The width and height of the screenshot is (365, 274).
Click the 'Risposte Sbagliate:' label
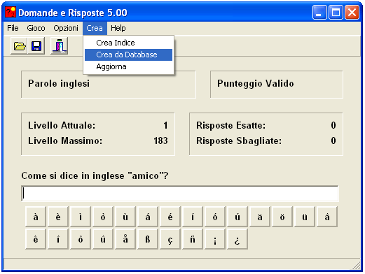[239, 140]
